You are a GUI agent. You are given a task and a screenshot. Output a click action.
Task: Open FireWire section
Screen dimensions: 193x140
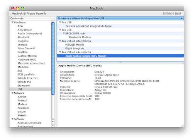tap(22, 52)
